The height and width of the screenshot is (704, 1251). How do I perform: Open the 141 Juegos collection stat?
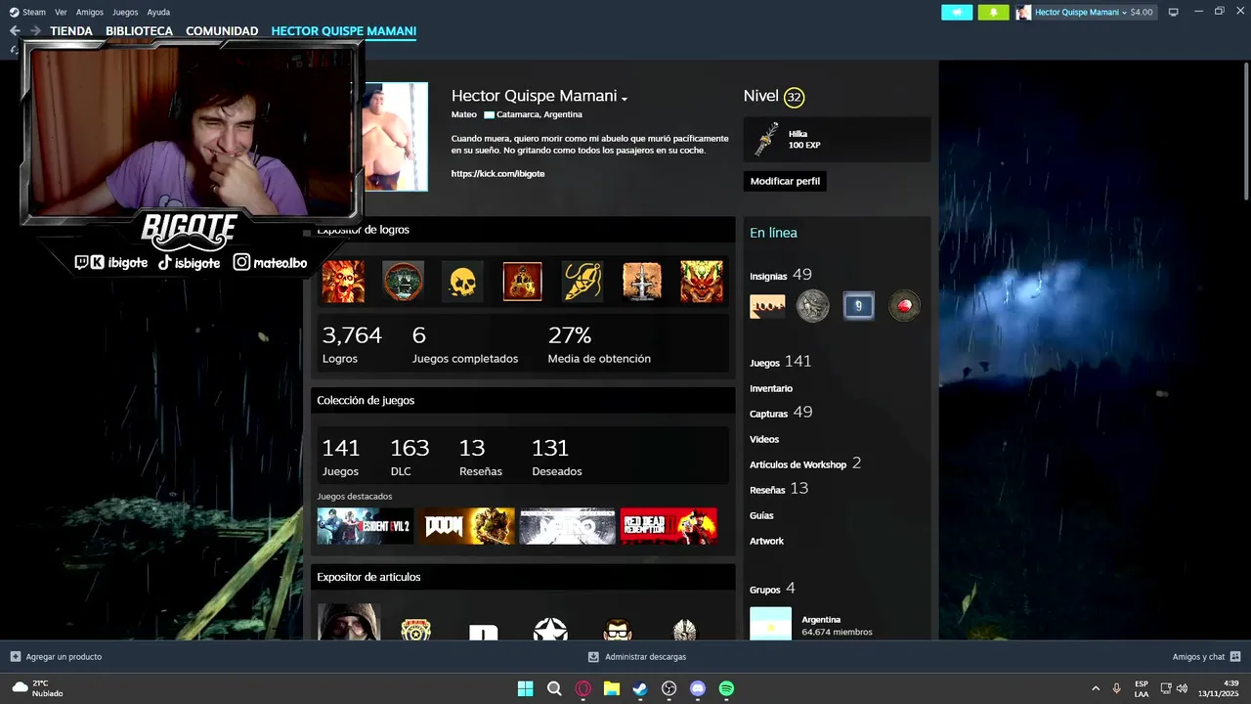pos(341,457)
